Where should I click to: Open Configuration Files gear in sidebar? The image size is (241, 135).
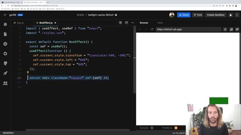5,54
